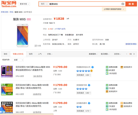This screenshot has width=138, height=115.
Task: Open the 现货当天发 listing thumbnail
Action: pos(7,107)
